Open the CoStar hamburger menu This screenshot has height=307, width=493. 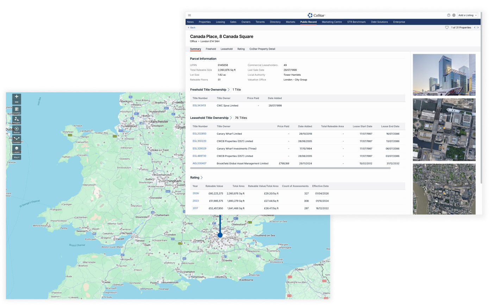189,15
